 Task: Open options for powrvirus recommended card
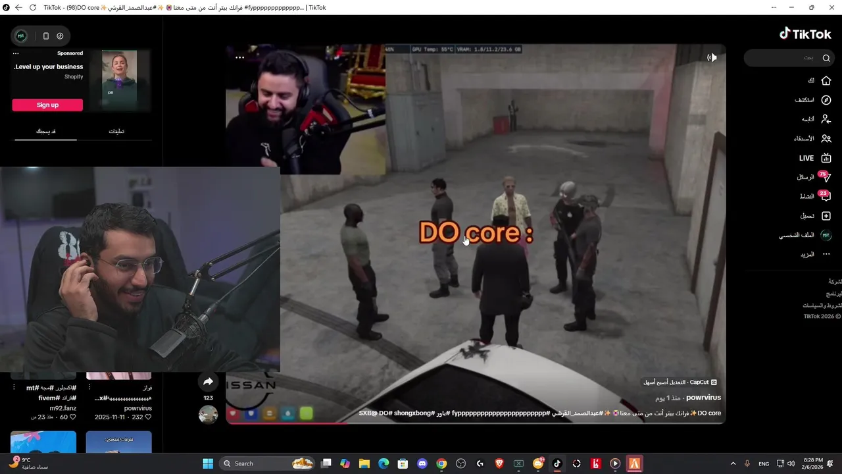pyautogui.click(x=90, y=388)
